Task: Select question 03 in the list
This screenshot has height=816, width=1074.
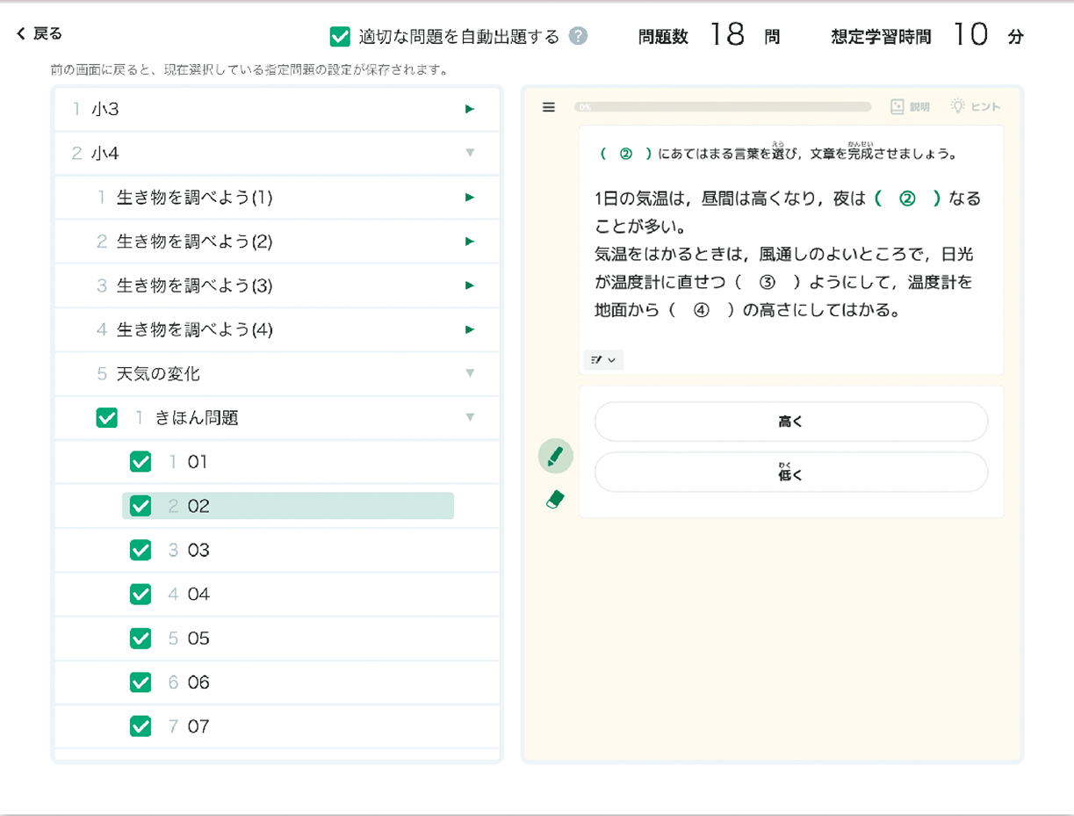Action: (x=198, y=551)
